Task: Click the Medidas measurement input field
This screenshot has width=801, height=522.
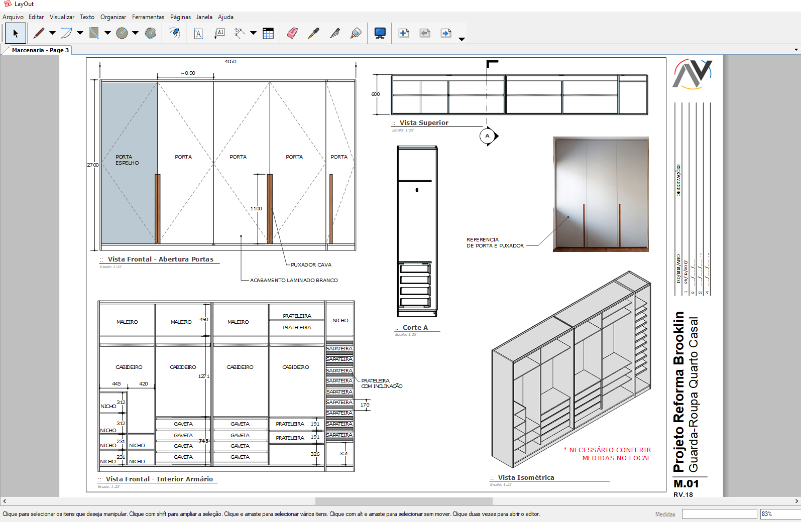Action: [719, 514]
